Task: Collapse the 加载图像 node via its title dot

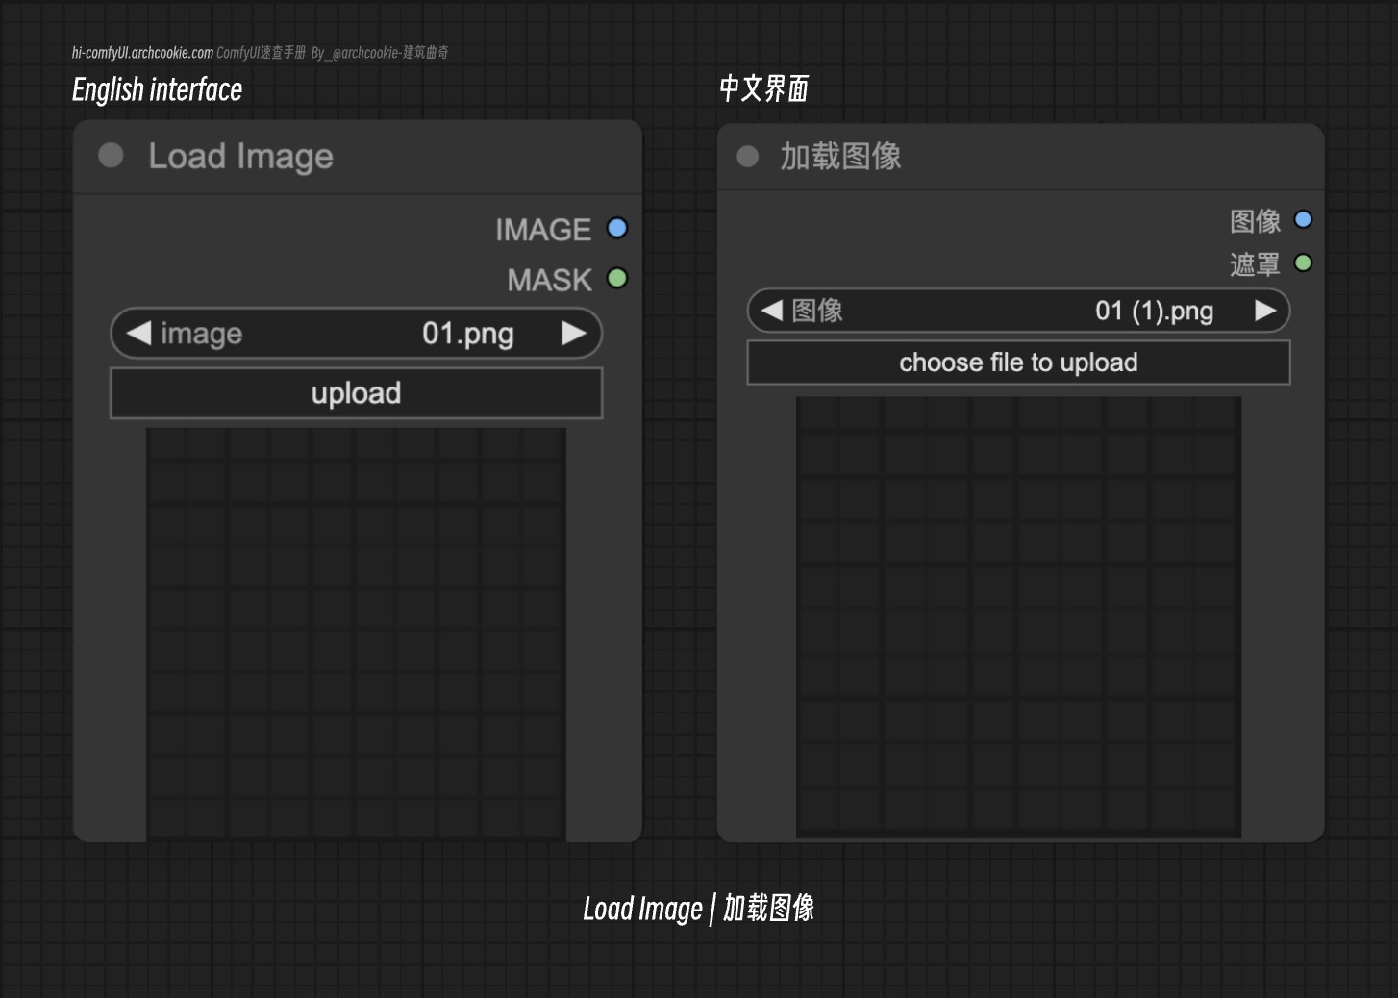Action: point(748,156)
